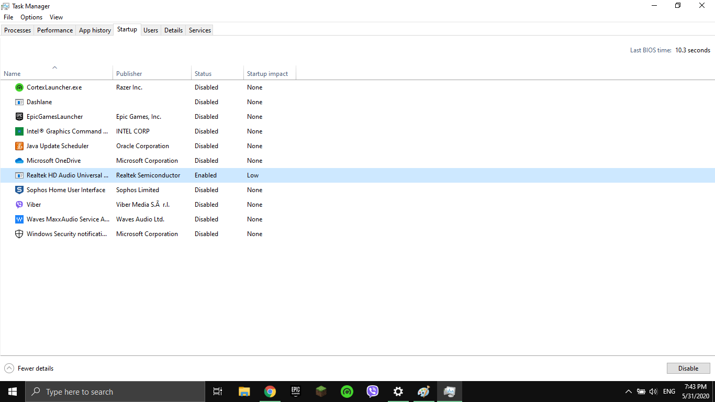This screenshot has height=402, width=715.
Task: Click the EpicGamesLauncher row icon
Action: 19,117
